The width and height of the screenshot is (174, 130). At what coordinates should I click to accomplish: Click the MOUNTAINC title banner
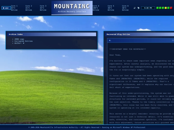72,8
